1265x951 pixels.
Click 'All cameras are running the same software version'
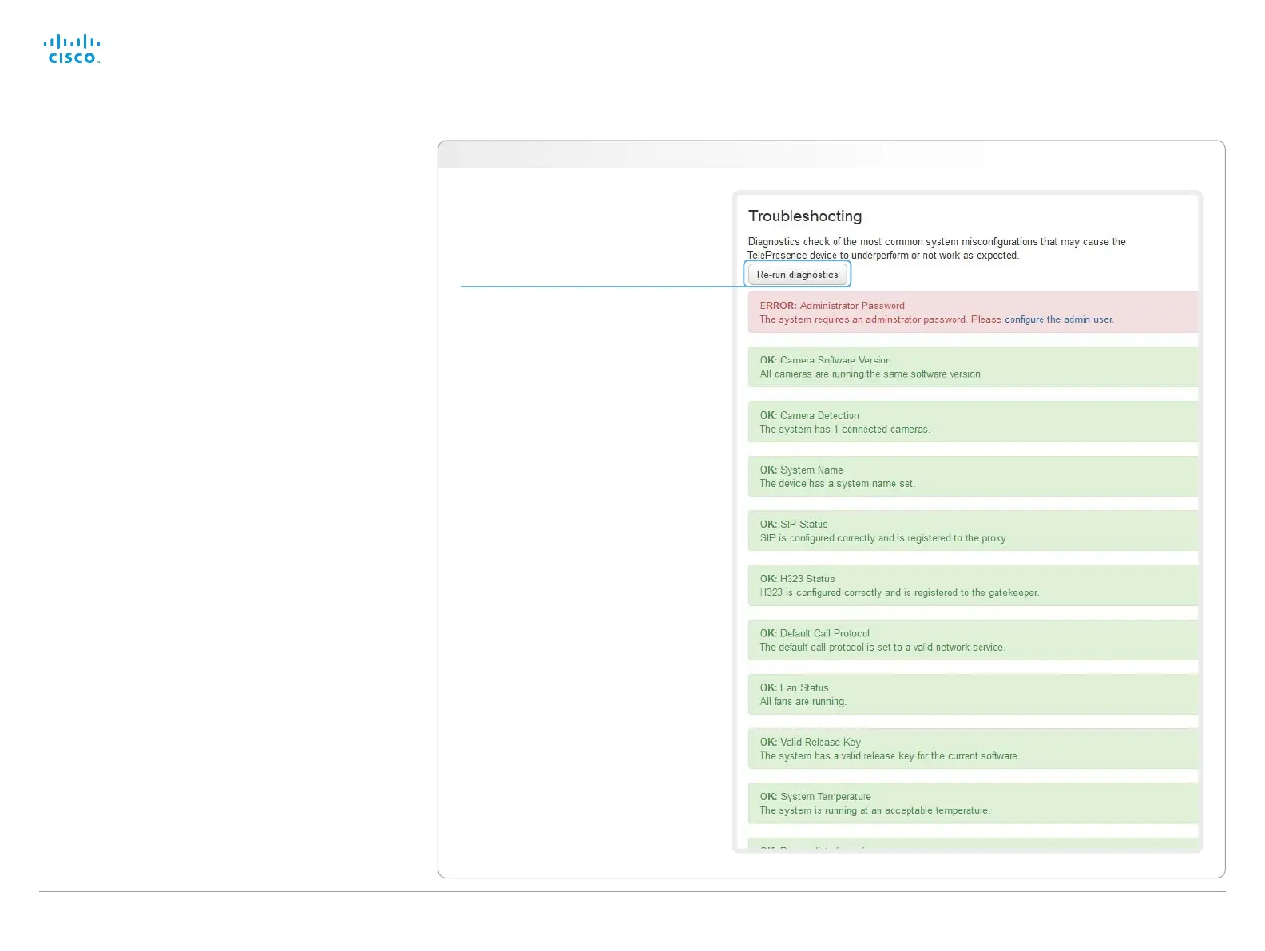(870, 374)
